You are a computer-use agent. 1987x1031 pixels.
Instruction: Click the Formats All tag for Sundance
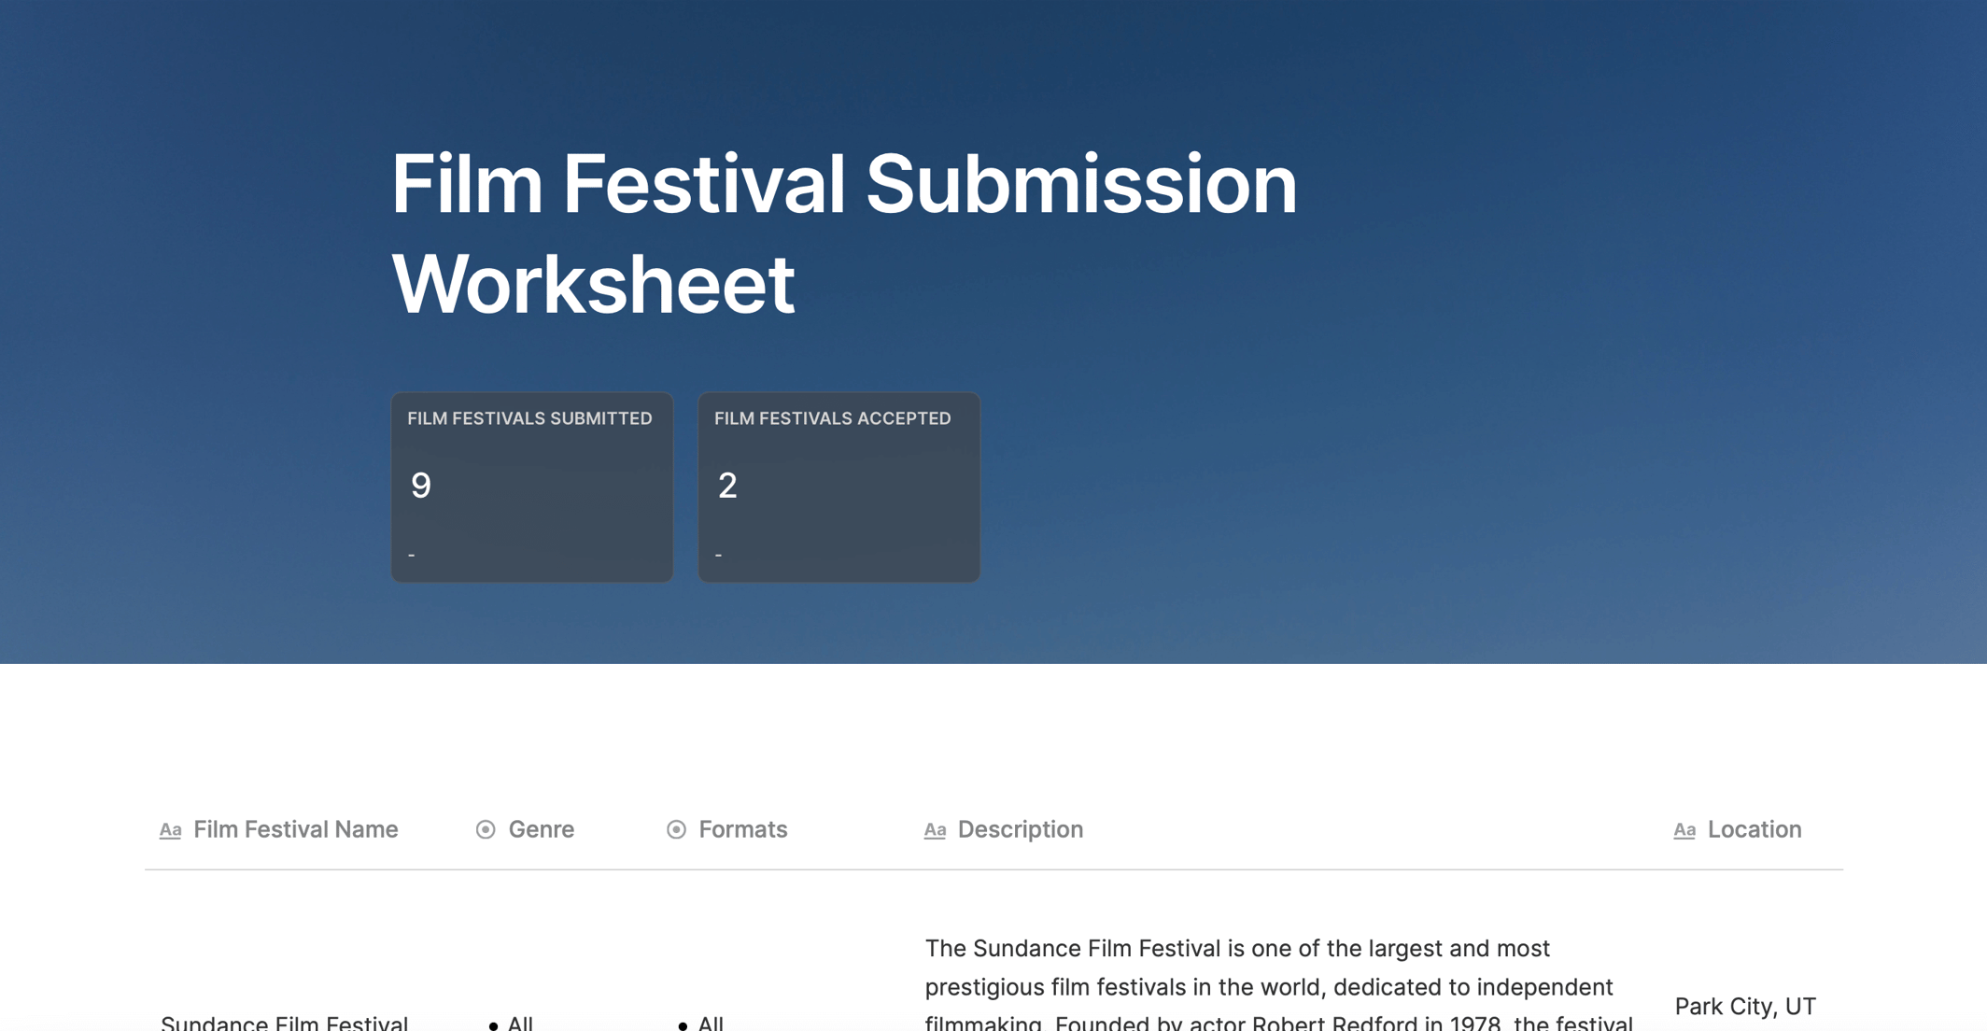702,1023
